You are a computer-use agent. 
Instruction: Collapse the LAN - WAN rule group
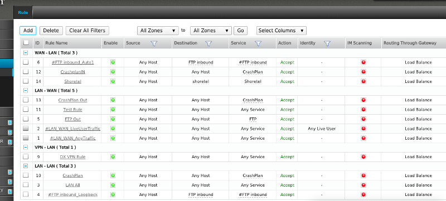click(26, 91)
